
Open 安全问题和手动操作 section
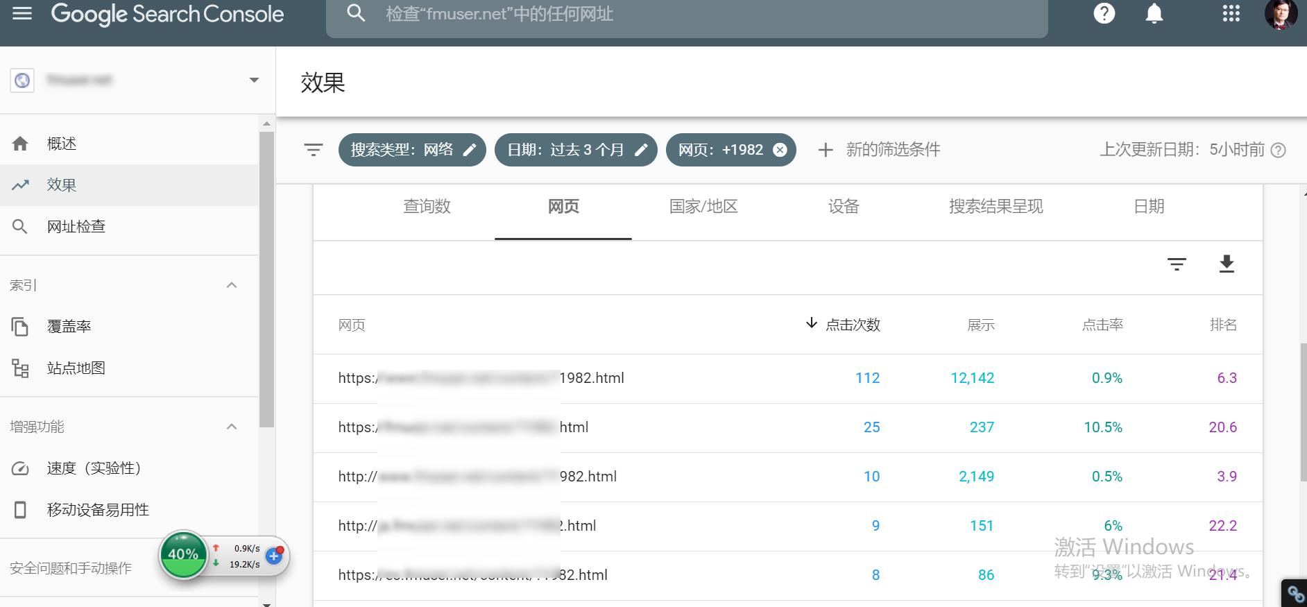coord(71,568)
